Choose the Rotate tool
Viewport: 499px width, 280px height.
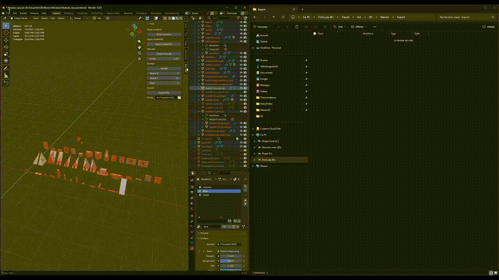pos(6,47)
